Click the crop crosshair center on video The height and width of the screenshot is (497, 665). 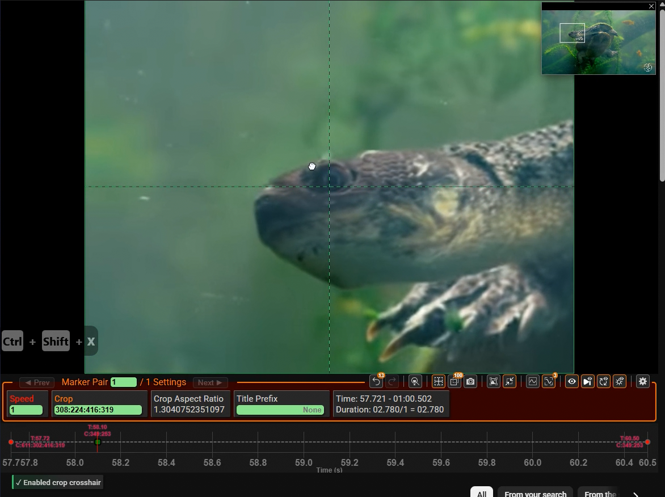tap(330, 187)
